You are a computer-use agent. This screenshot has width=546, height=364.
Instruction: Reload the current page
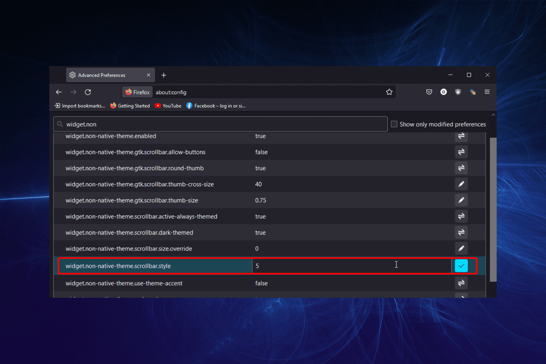(x=88, y=92)
